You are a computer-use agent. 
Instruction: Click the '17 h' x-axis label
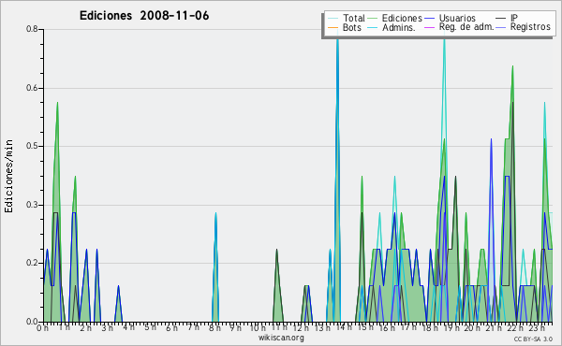(x=408, y=327)
